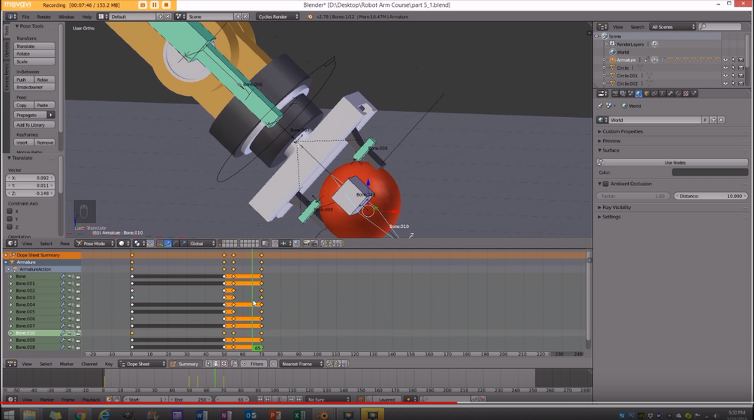Toggle the Summary button in the dope sheet header
The width and height of the screenshot is (754, 420).
[185, 364]
